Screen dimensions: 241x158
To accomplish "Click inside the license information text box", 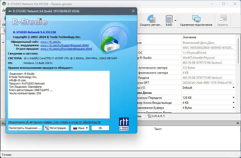I will pyautogui.click(x=59, y=94).
